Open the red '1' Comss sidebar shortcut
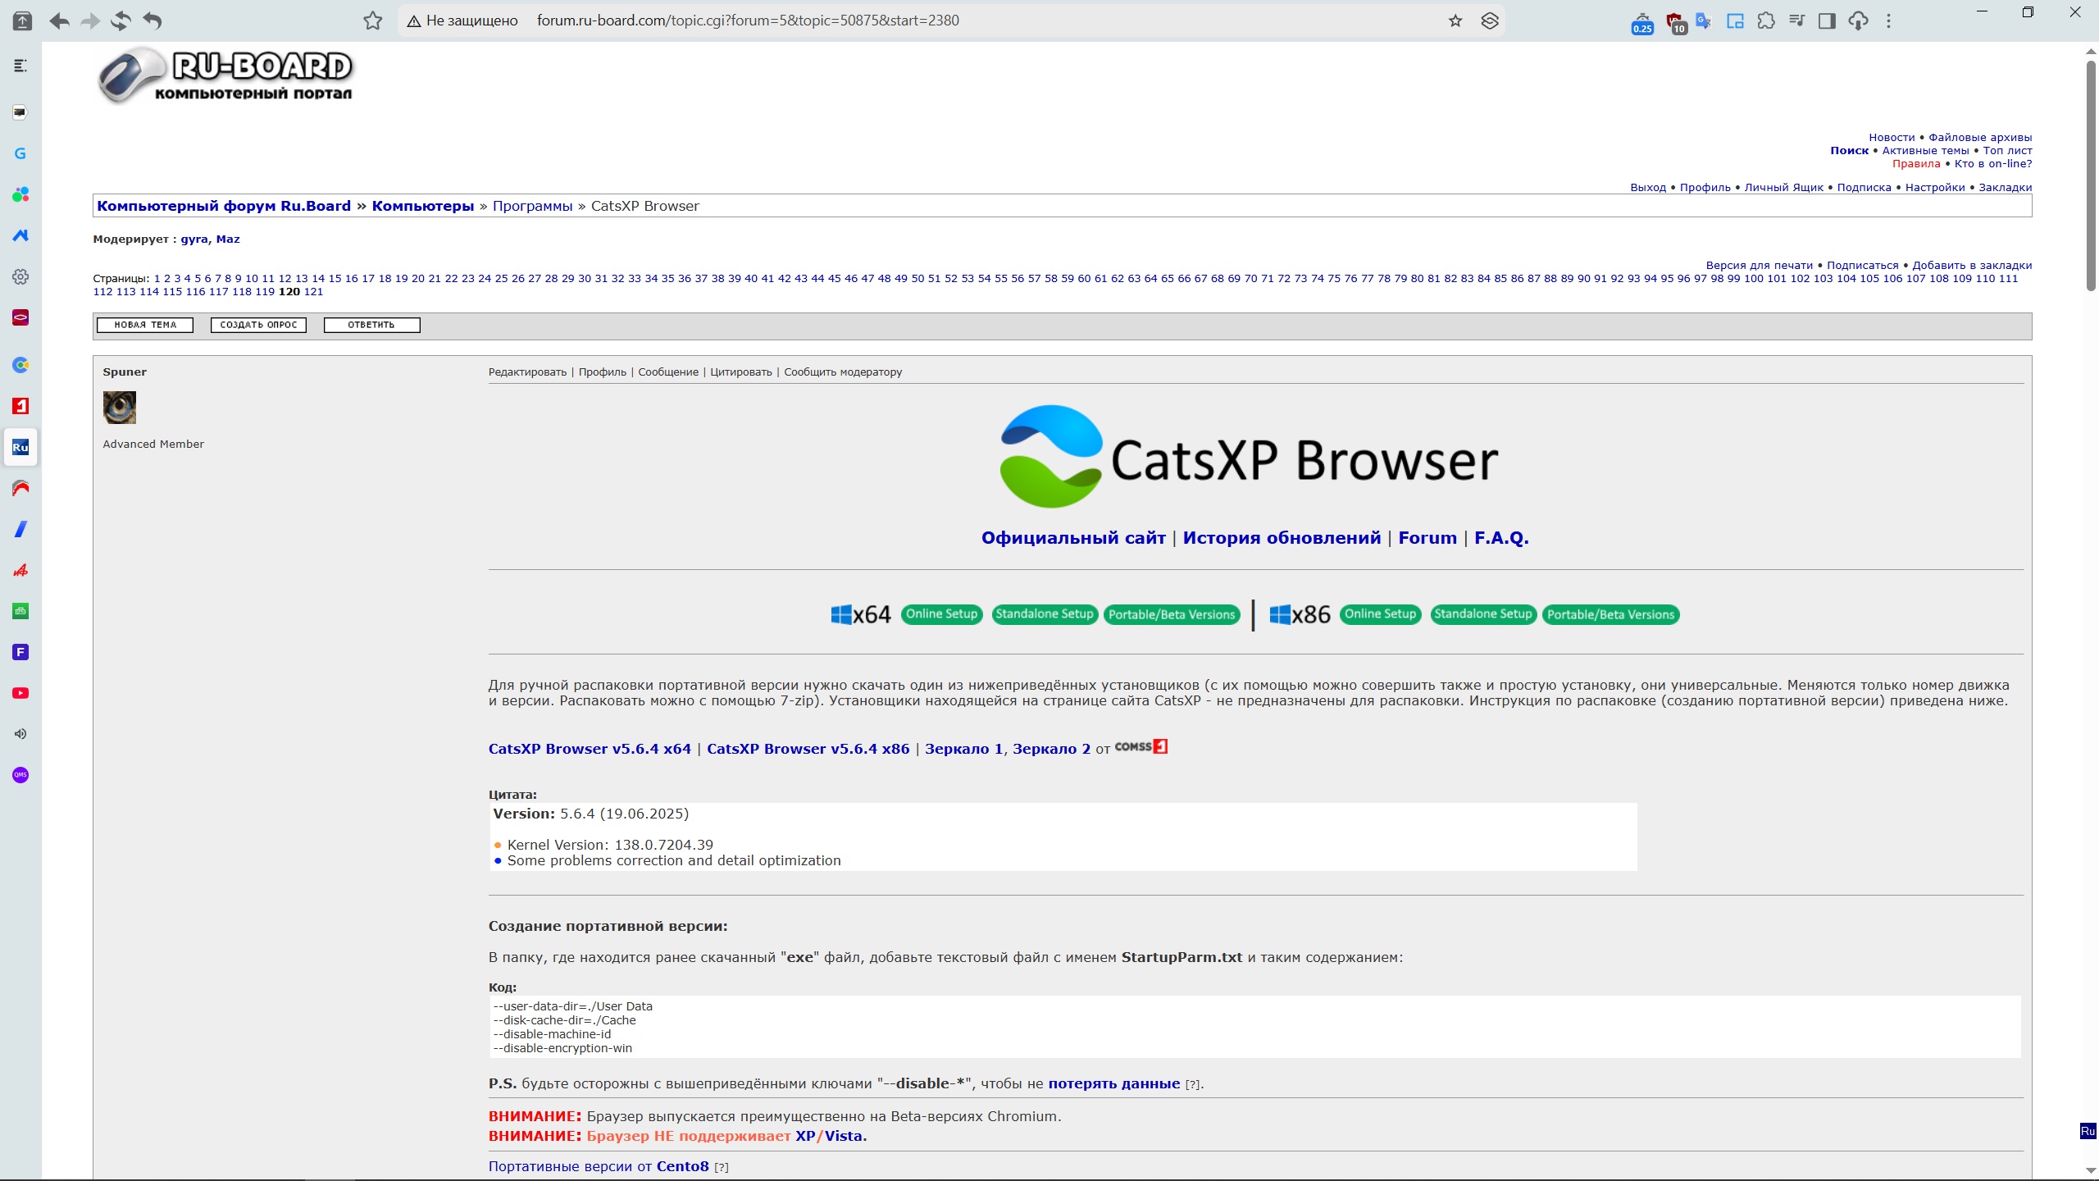Screen dimensions: 2099x1181 tap(20, 406)
